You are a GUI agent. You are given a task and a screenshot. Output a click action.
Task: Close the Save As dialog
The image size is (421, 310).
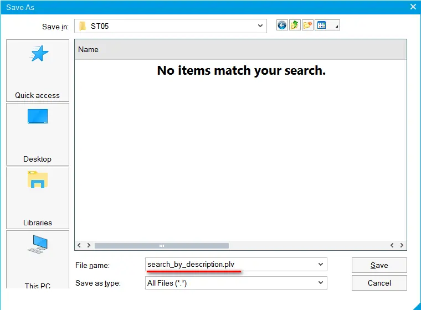coord(413,7)
